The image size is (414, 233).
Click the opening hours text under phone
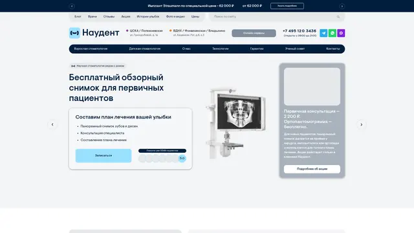(x=300, y=36)
